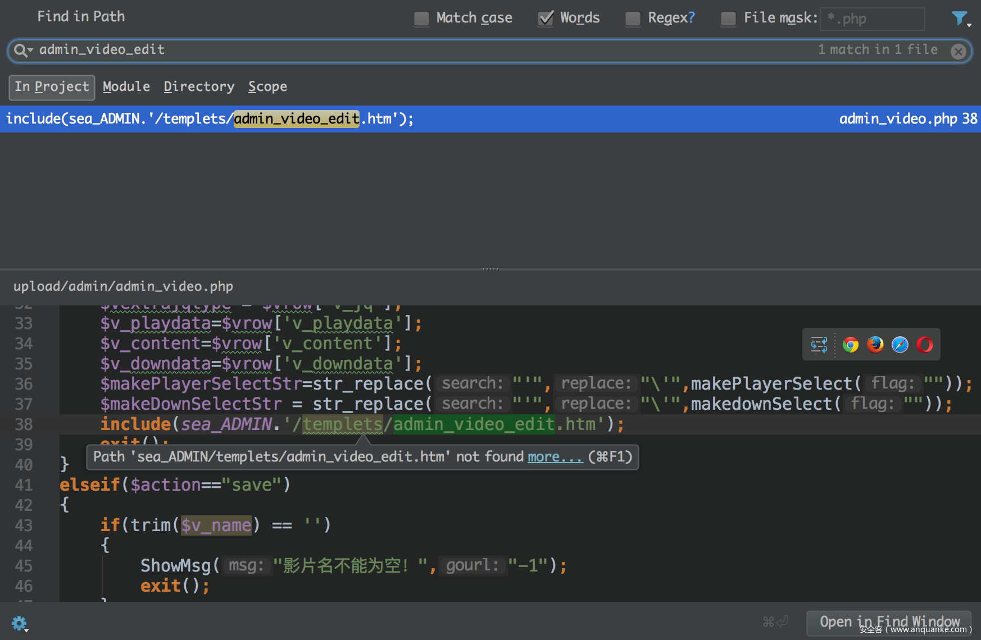
Task: Open preview in Opera browser
Action: coord(925,344)
